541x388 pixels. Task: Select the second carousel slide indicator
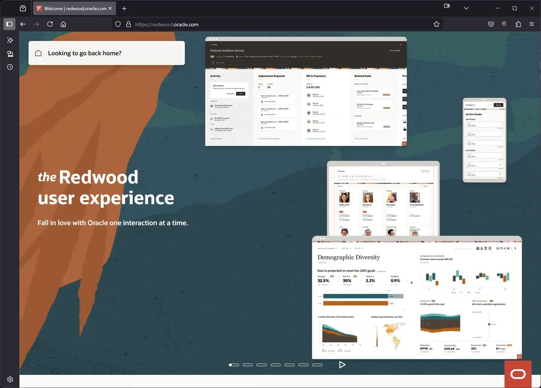[248, 365]
